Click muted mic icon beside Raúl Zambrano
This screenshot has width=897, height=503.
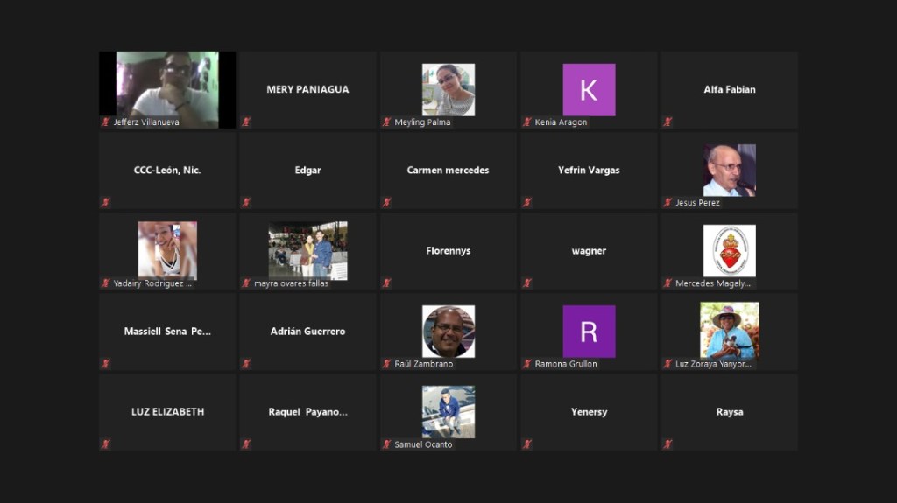[386, 364]
